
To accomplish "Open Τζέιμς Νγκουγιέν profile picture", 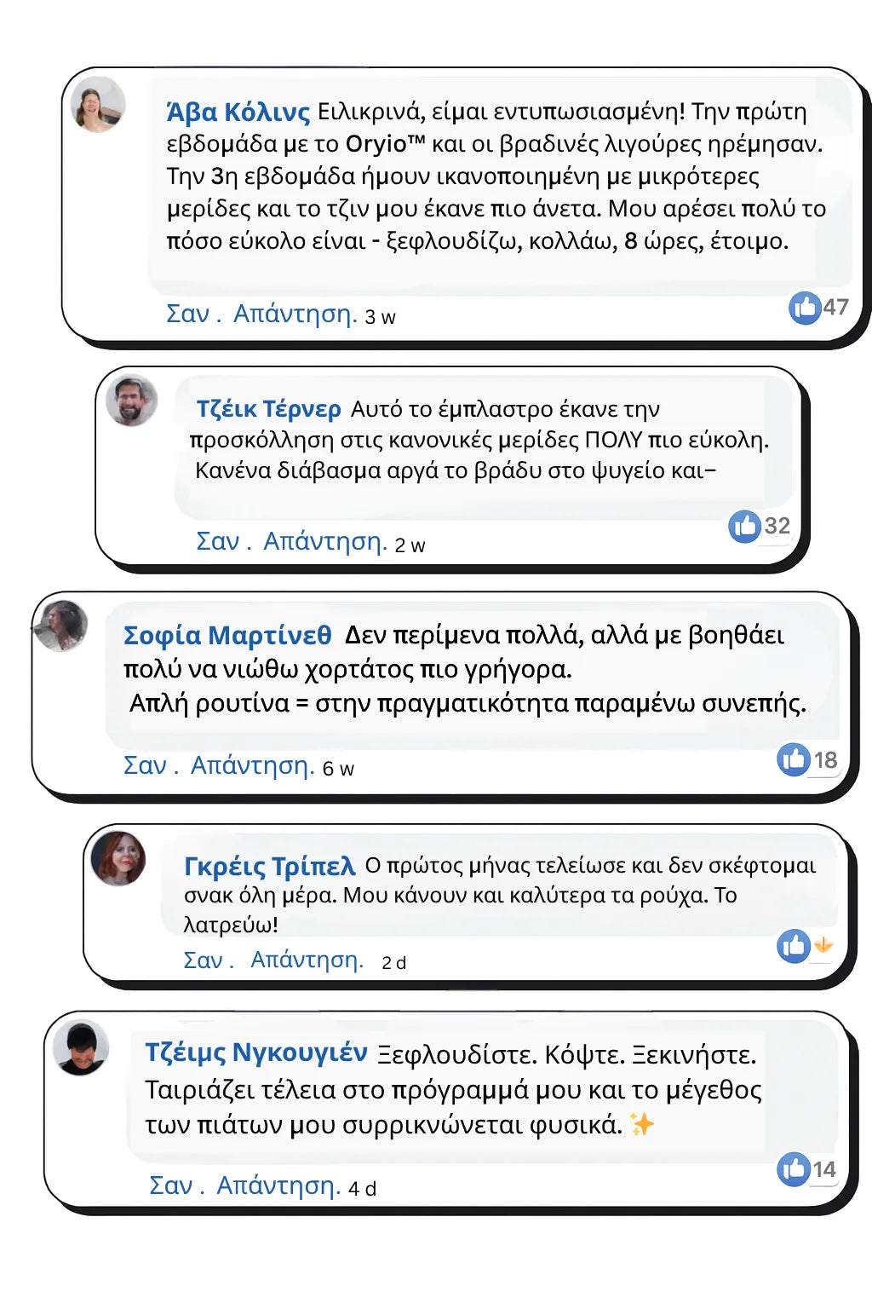I will [x=81, y=1047].
